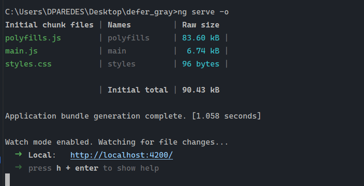Click the green arrow before press h + enter
The image size is (364, 186).
[x=18, y=167]
